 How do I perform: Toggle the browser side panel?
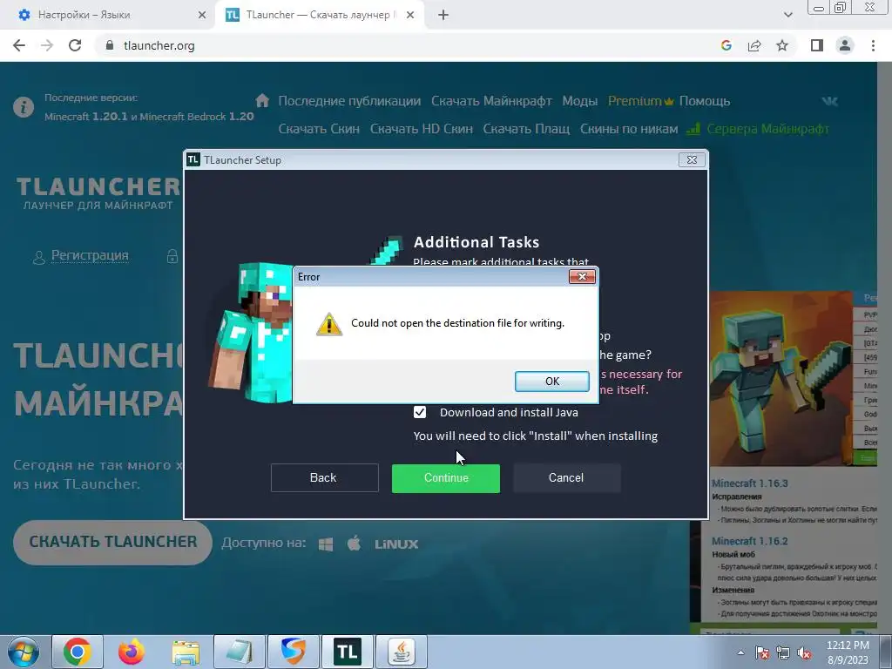coord(817,45)
